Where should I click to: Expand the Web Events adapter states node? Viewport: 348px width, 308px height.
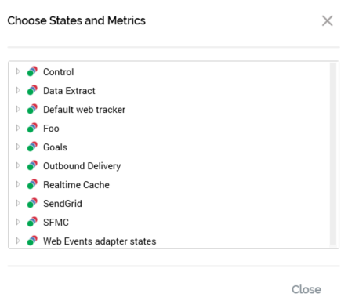[x=18, y=241]
